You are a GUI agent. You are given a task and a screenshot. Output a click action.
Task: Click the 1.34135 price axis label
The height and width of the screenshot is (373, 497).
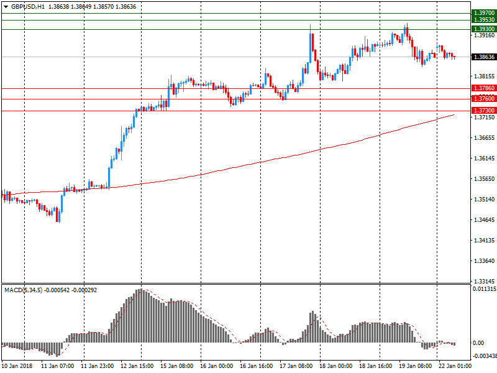484,241
